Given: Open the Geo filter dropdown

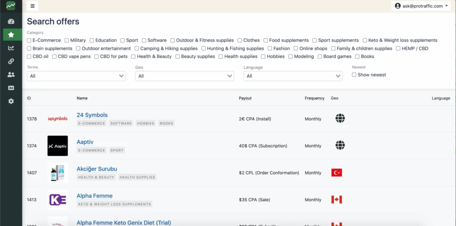Looking at the screenshot, I should click(x=185, y=76).
